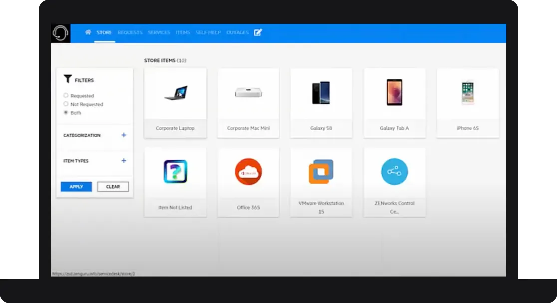
Task: Open the Services tab
Action: (159, 32)
